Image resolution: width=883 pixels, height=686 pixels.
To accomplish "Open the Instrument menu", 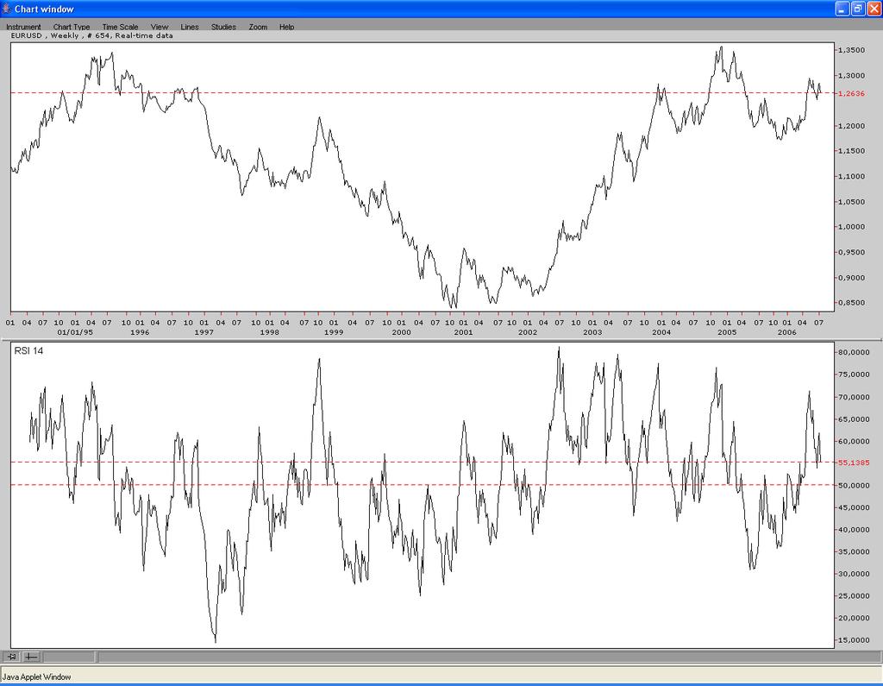I will [23, 27].
